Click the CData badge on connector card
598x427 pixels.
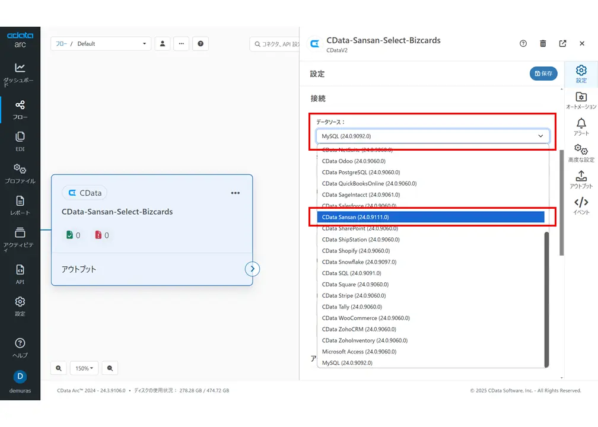[x=84, y=193]
